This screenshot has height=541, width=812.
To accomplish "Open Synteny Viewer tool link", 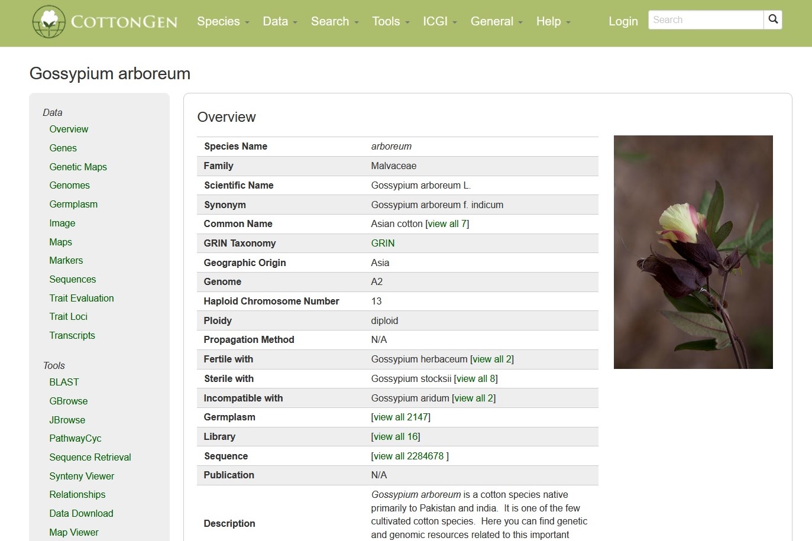I will [x=82, y=476].
